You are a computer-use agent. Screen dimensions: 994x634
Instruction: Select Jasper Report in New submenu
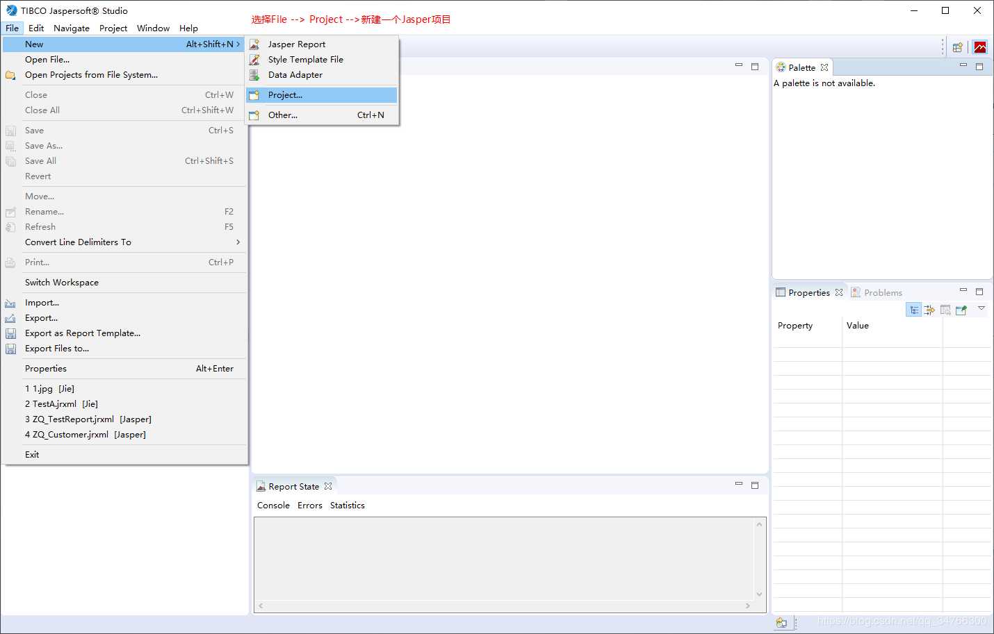322,44
